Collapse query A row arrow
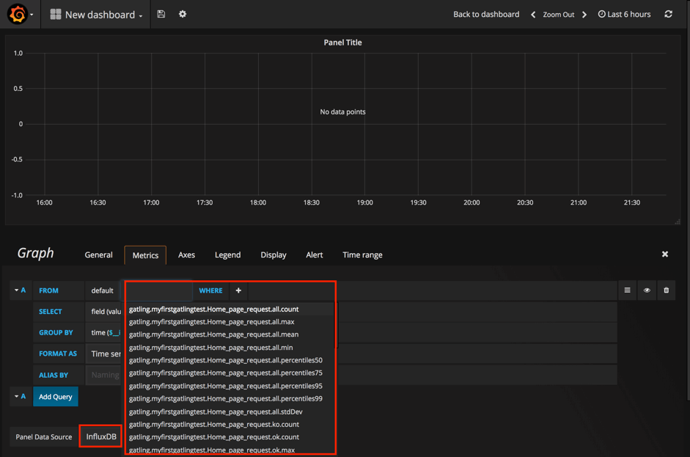Screen dimensions: 690x457 (16, 290)
